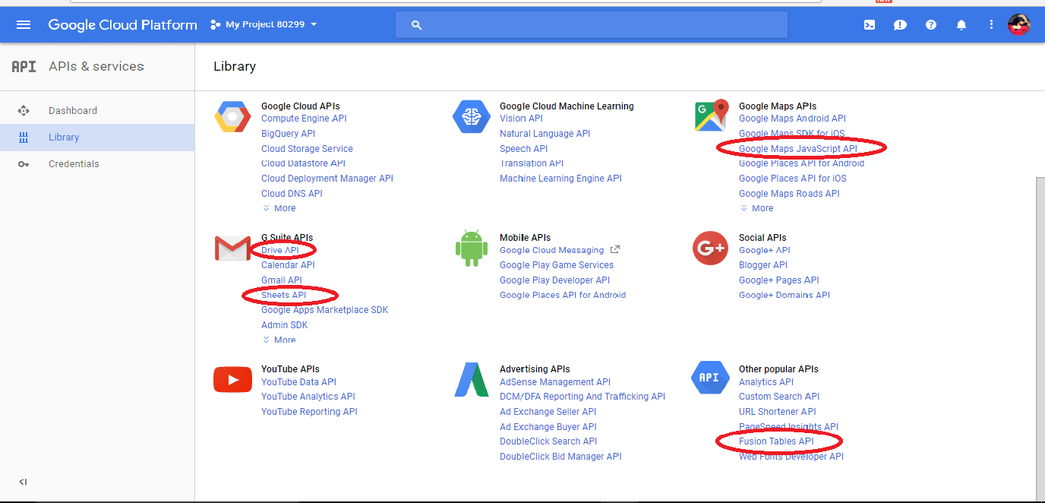The width and height of the screenshot is (1045, 503).
Task: Click inside the top search field
Action: [591, 25]
